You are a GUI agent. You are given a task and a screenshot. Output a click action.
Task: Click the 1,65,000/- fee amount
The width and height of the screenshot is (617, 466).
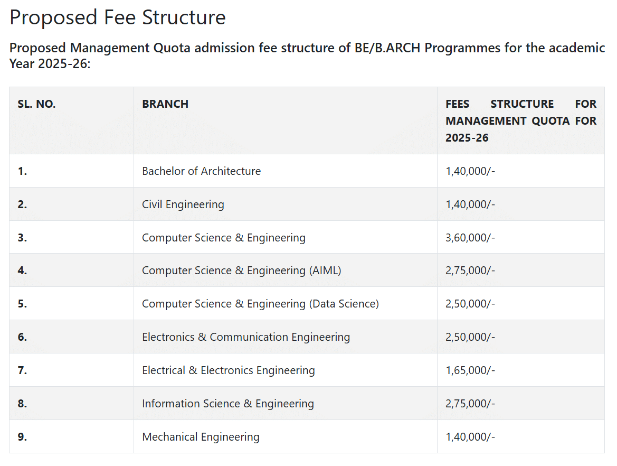point(470,370)
